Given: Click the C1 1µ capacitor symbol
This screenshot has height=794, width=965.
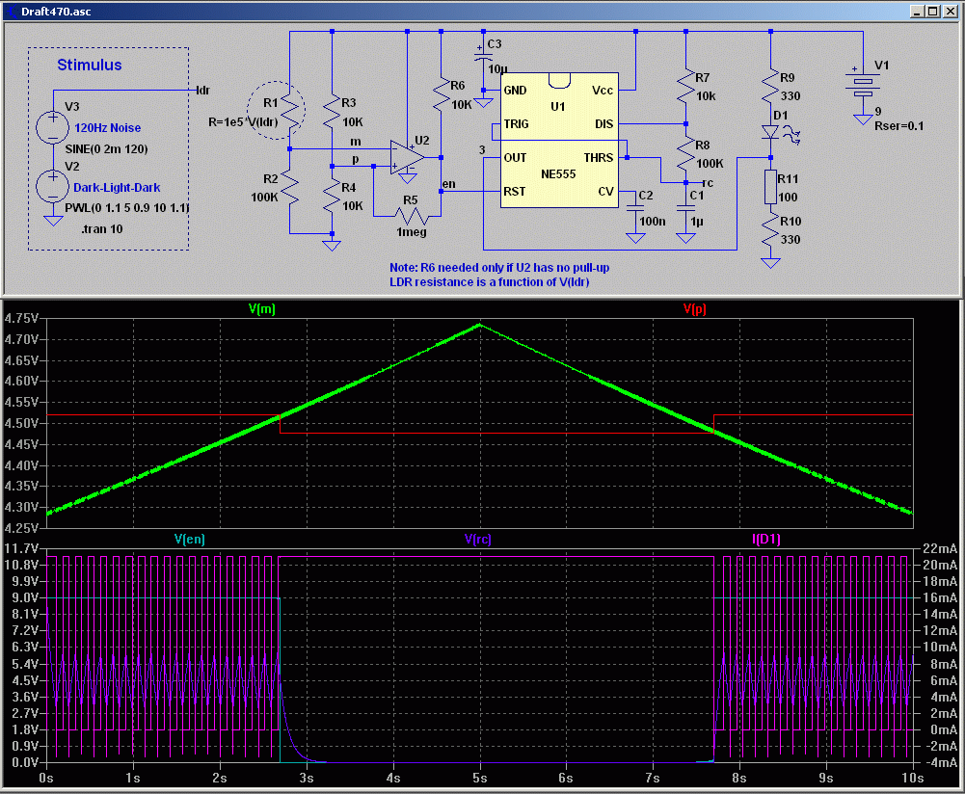Looking at the screenshot, I should 685,208.
